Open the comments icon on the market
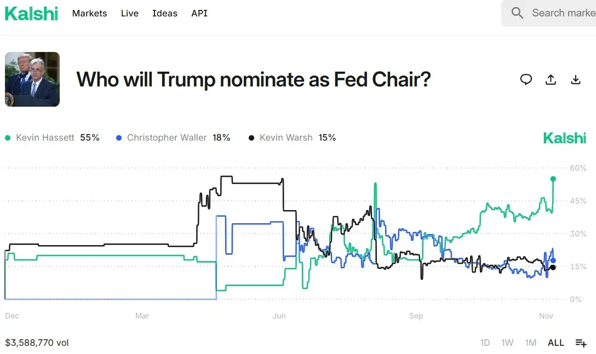596x354 pixels. (526, 80)
